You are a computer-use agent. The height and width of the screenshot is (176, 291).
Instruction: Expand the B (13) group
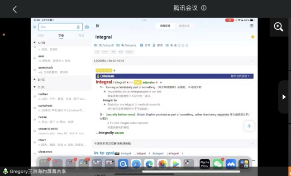34,79
